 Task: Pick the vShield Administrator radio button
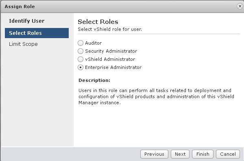pyautogui.click(x=81, y=59)
